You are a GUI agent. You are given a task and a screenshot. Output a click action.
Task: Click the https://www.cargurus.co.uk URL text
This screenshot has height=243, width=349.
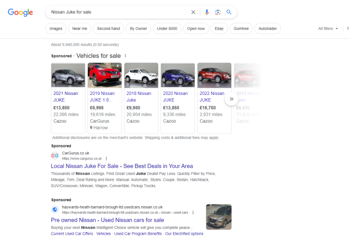click(82, 159)
